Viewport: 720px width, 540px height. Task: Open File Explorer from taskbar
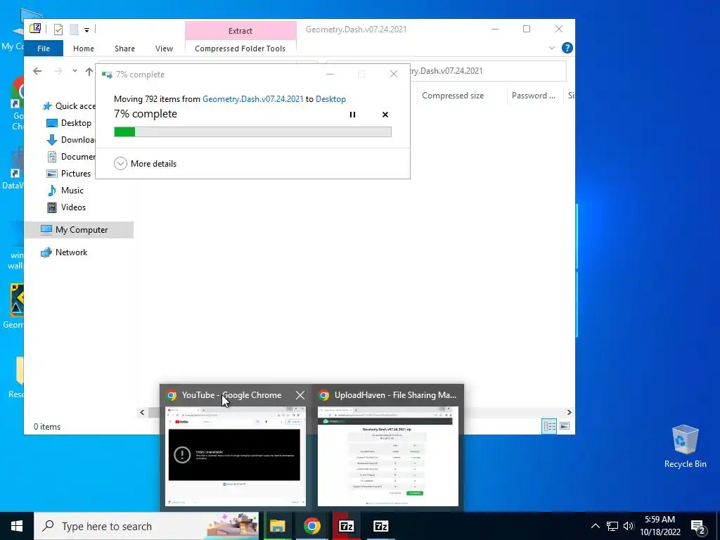pos(277,526)
